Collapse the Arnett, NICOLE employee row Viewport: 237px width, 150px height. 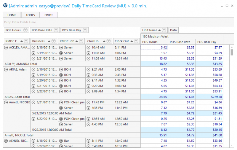(x=6, y=102)
